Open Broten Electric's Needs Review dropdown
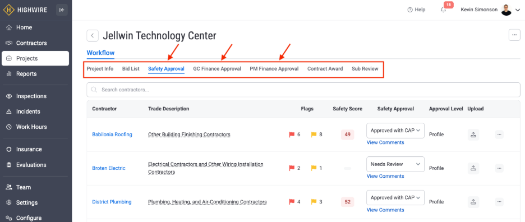The image size is (525, 222). click(x=395, y=164)
